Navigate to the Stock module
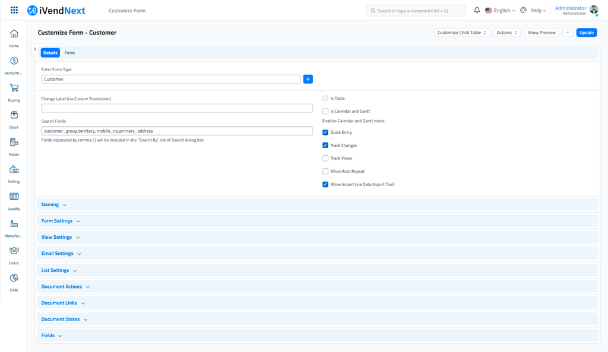Screen dimensions: 608x352 point(13,115)
